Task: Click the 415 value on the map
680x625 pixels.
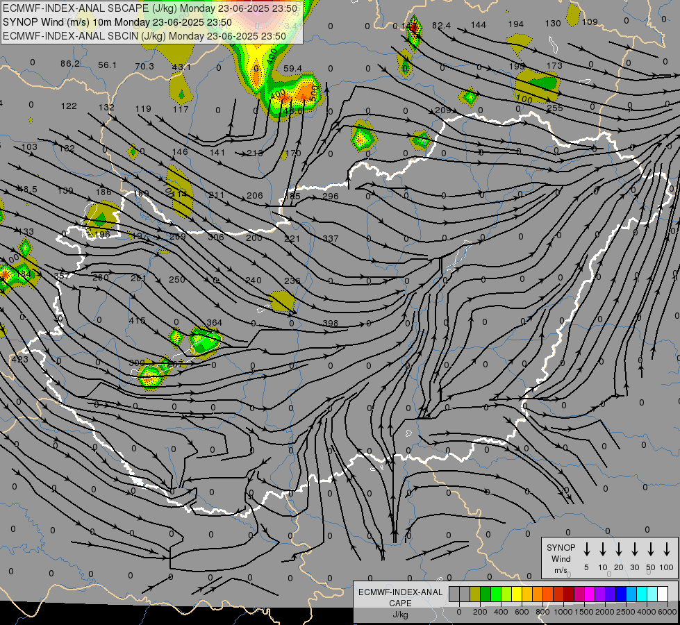Action: point(137,321)
